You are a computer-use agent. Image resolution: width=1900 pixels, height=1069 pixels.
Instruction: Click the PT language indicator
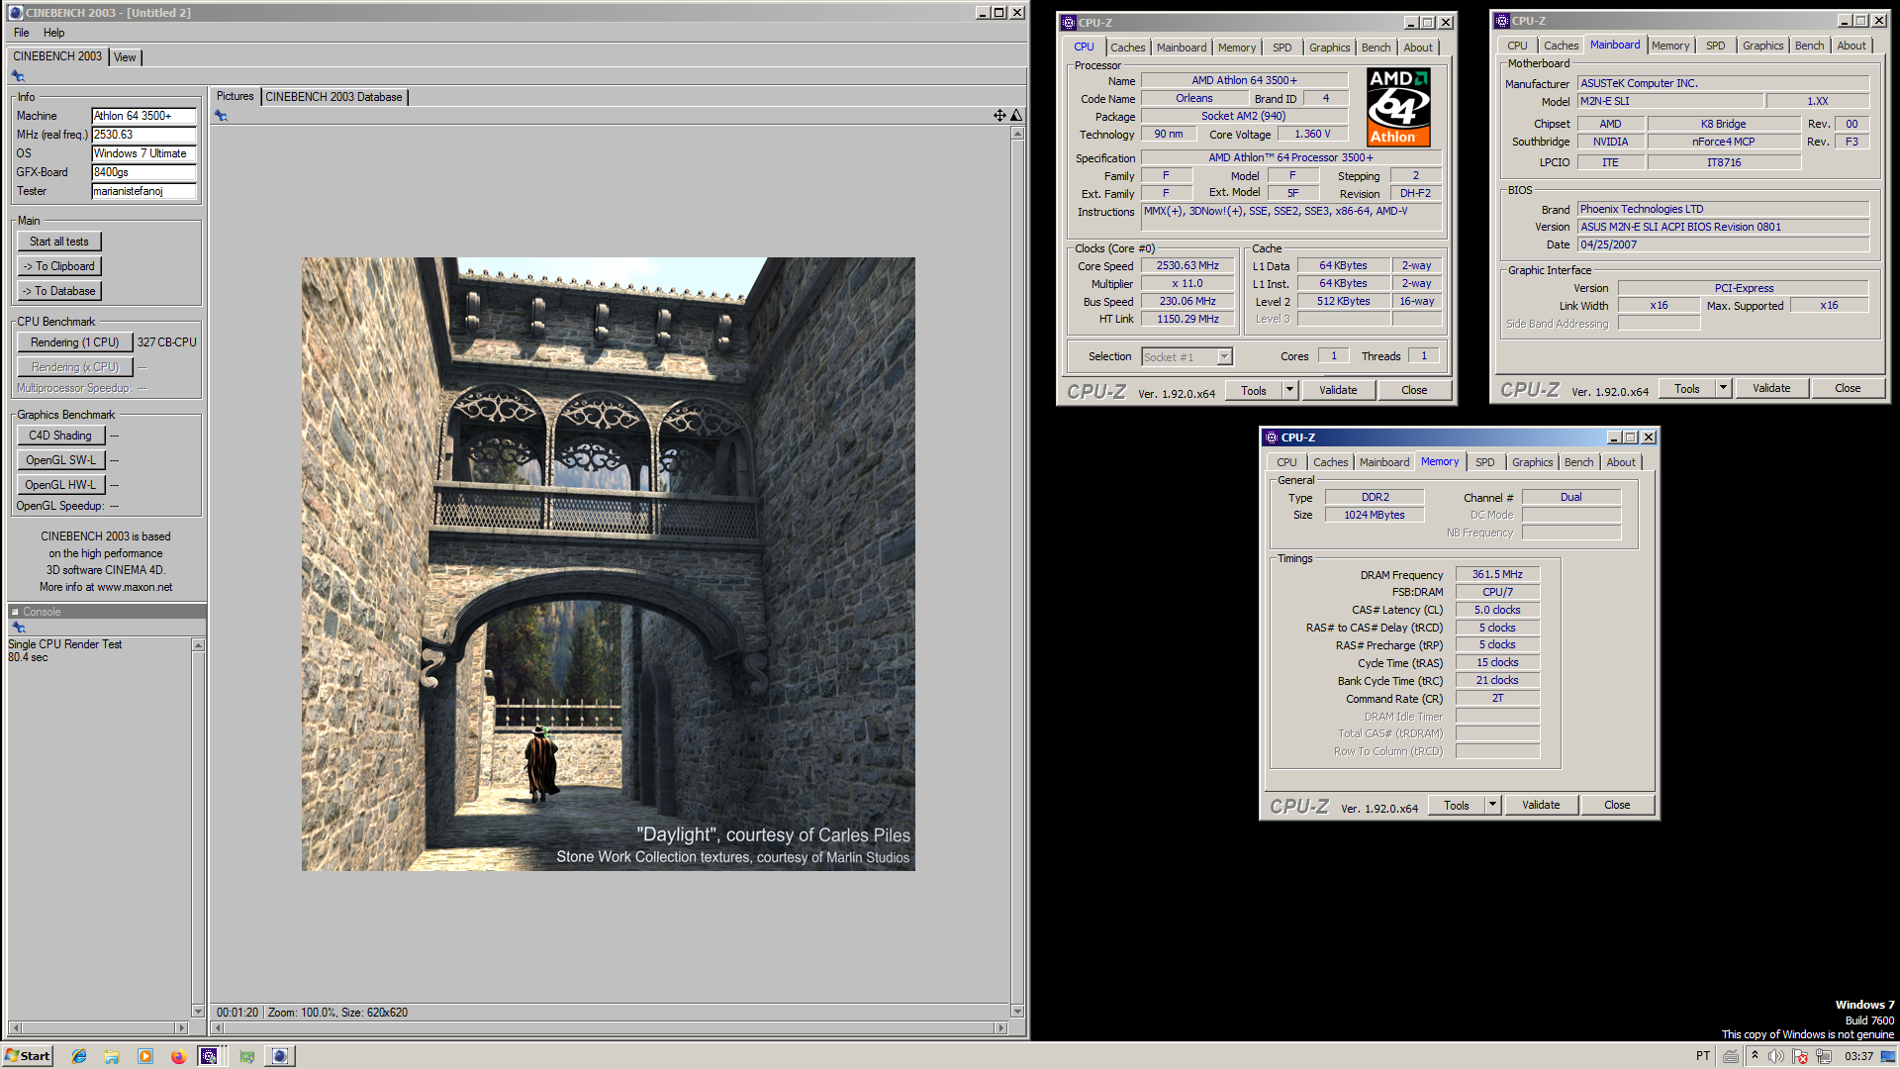[1703, 1056]
